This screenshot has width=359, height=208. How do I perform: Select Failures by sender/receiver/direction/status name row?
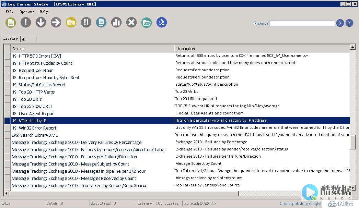(x=92, y=149)
